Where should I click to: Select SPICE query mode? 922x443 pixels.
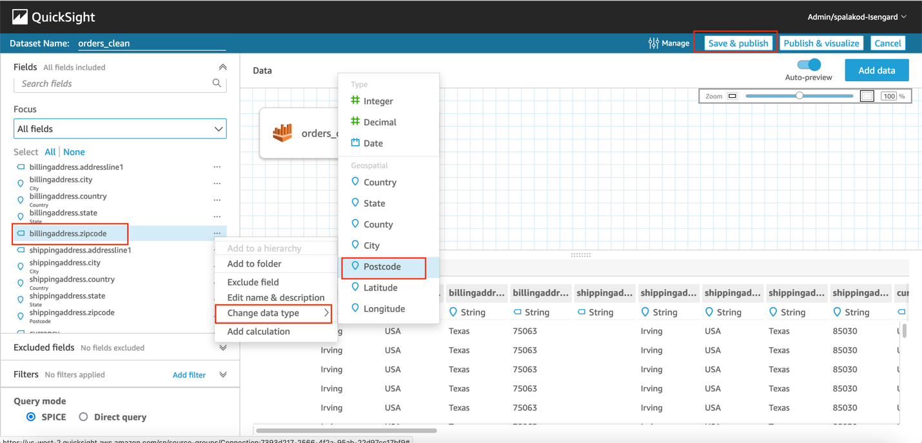[31, 417]
